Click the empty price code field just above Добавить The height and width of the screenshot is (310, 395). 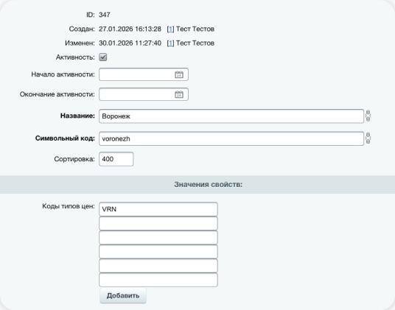coord(158,280)
